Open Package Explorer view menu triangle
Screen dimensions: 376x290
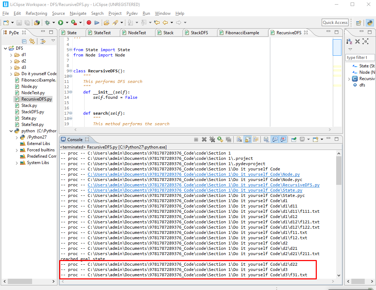(53, 41)
